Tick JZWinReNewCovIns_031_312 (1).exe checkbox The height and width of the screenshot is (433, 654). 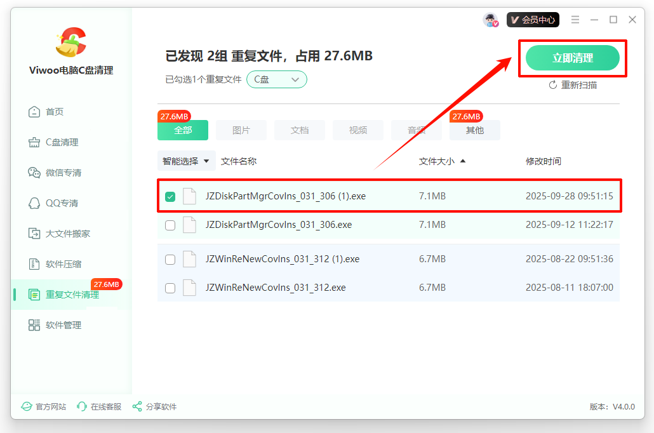170,260
